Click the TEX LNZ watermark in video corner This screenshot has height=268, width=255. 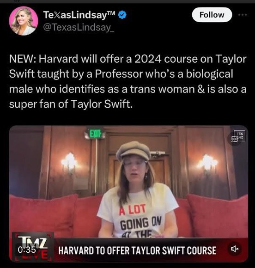(240, 136)
